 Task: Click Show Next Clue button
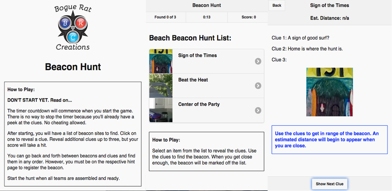(330, 184)
